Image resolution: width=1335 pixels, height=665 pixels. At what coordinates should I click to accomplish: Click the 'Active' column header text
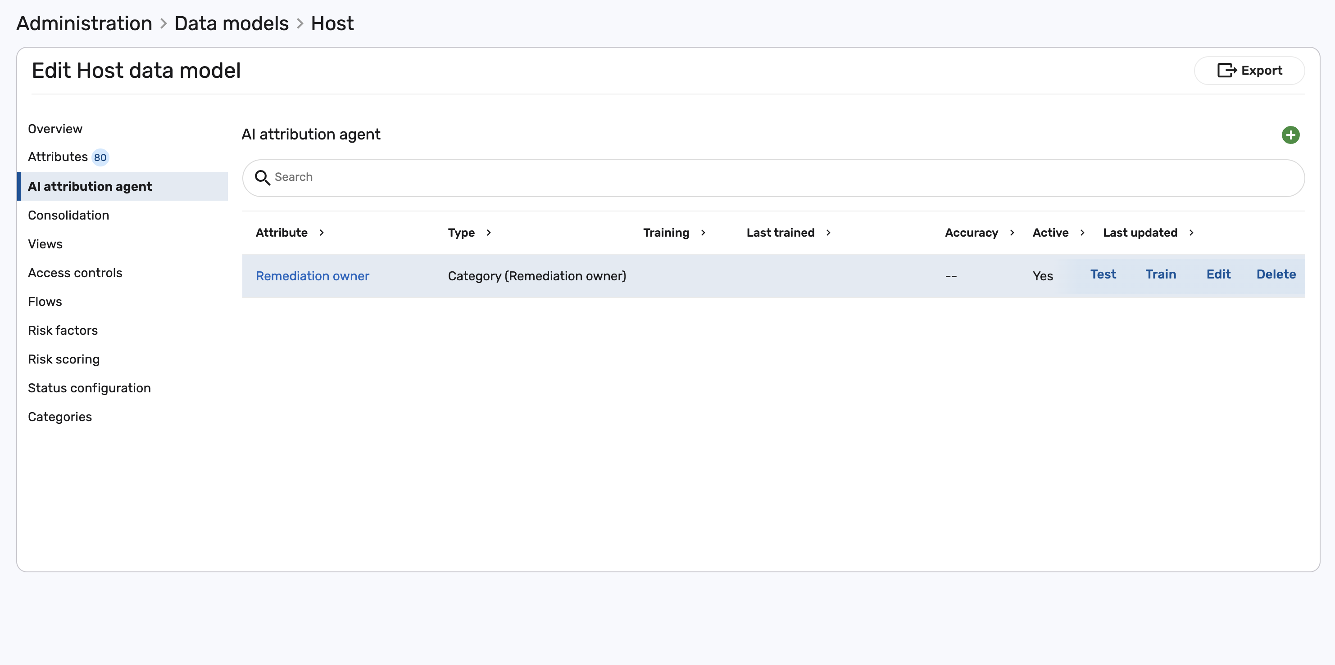click(1050, 233)
